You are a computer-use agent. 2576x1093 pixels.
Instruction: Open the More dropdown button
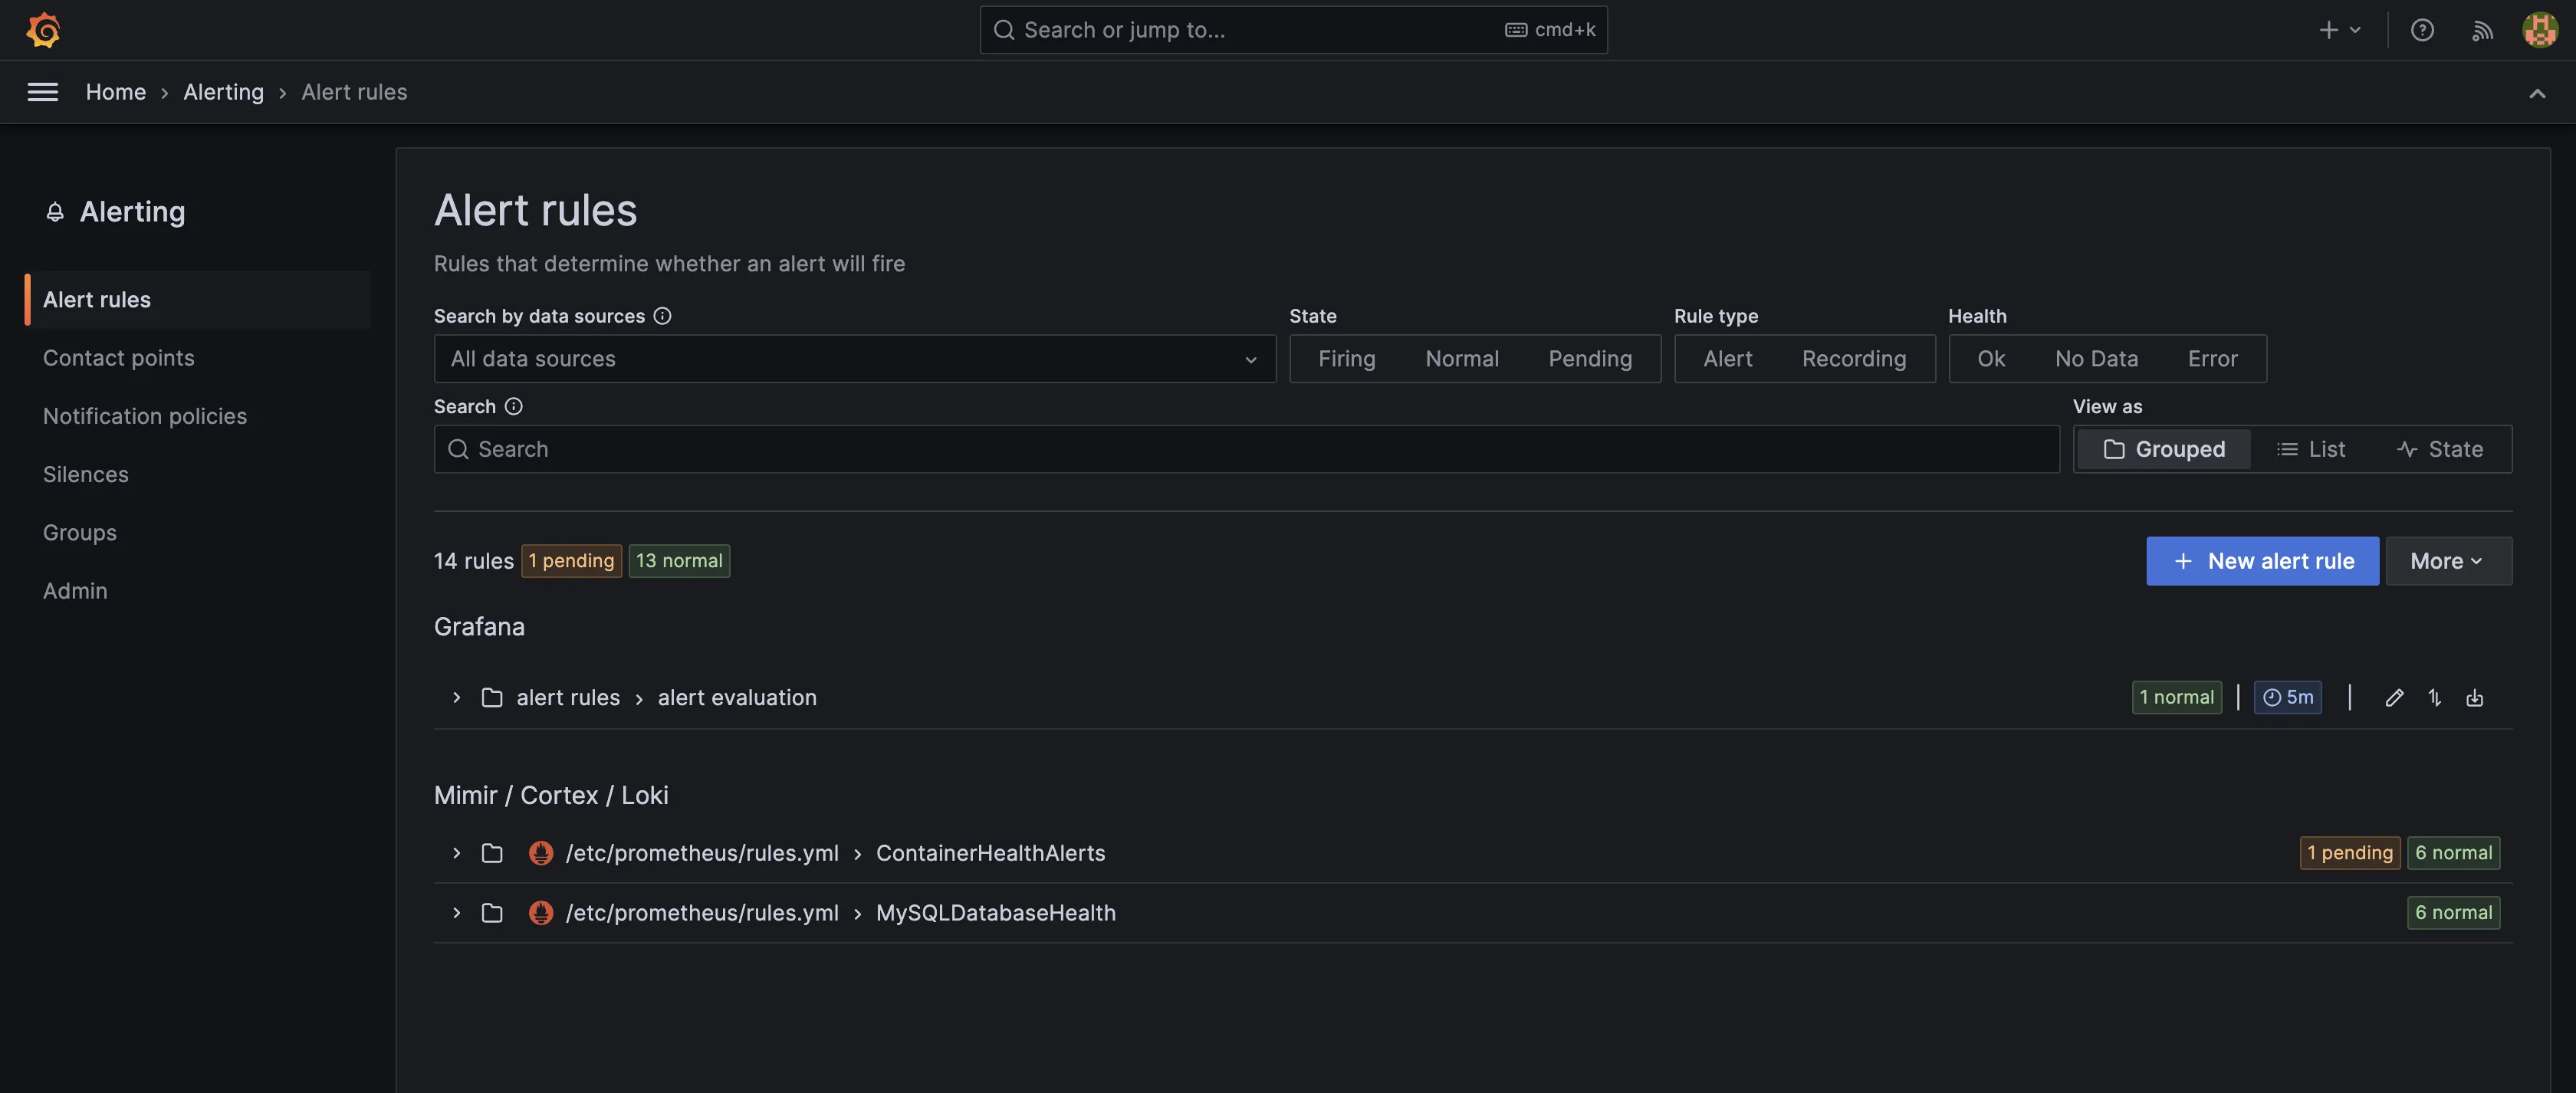pos(2447,561)
